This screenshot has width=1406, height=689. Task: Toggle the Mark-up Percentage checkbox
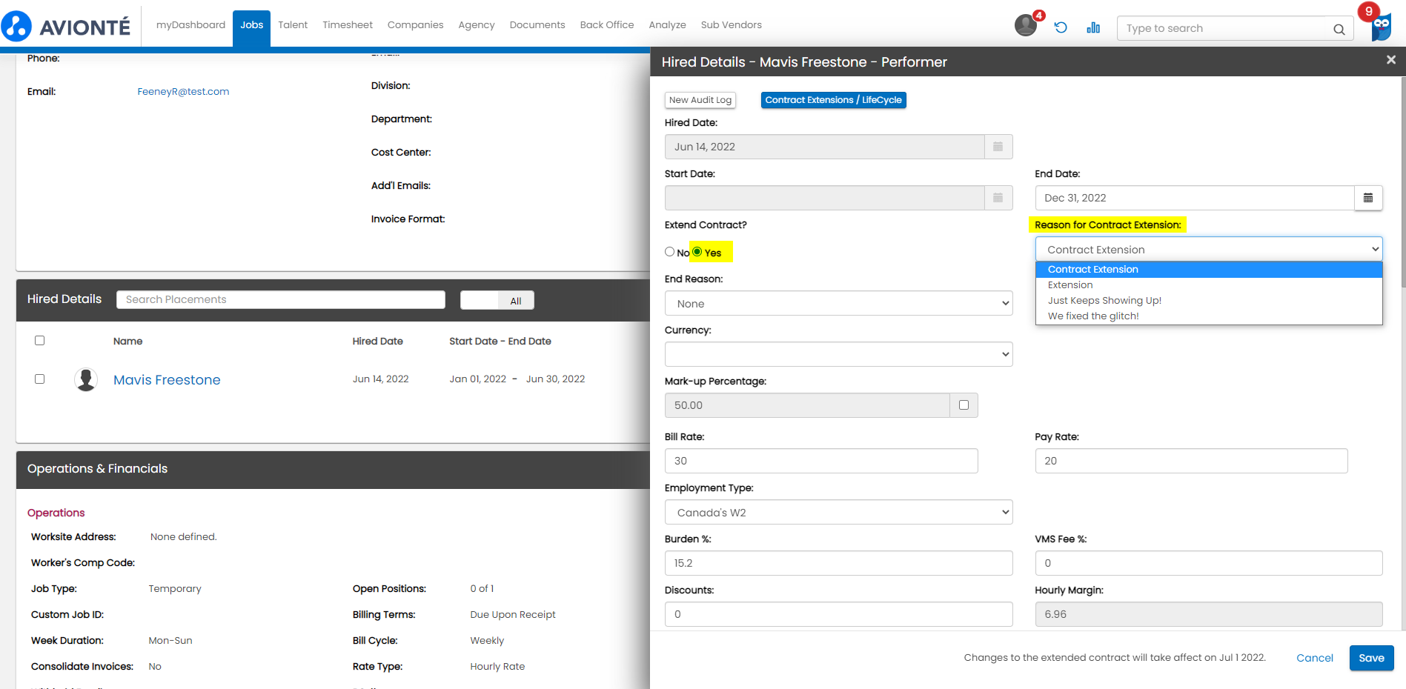[964, 405]
